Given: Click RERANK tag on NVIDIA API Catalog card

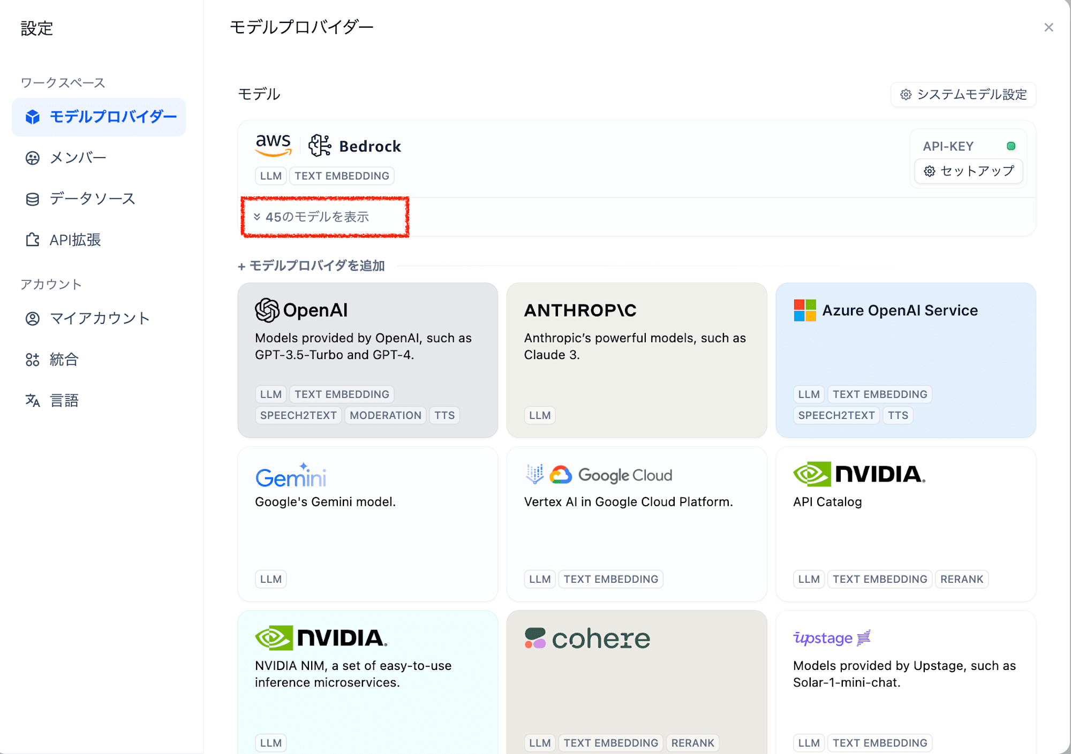Looking at the screenshot, I should (962, 579).
